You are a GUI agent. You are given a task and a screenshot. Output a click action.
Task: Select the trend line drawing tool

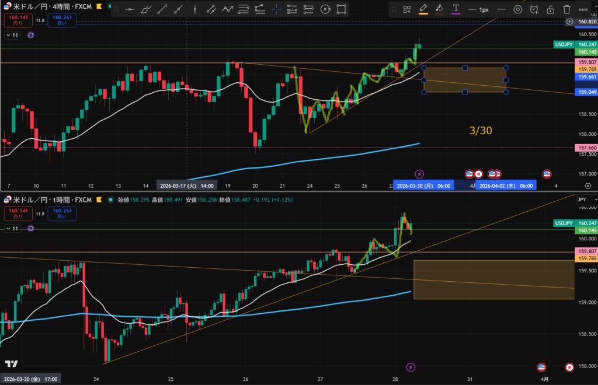click(x=162, y=9)
